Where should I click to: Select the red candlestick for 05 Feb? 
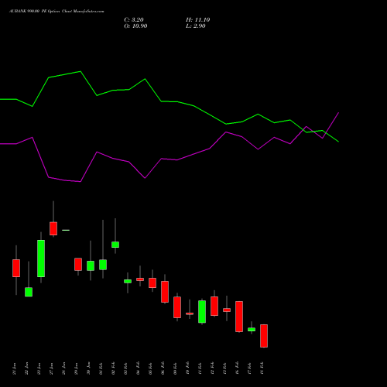click(x=152, y=283)
